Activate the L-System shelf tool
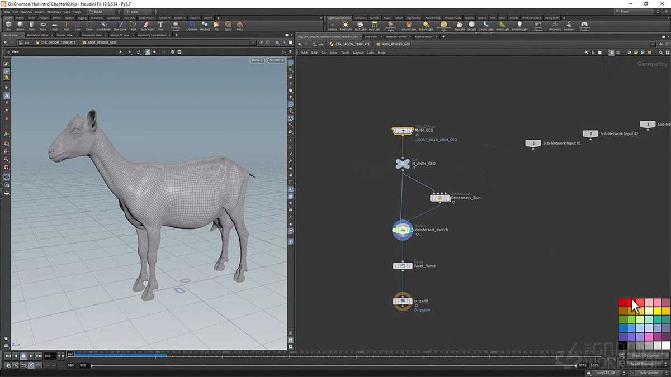The height and width of the screenshot is (377, 671). point(192,25)
